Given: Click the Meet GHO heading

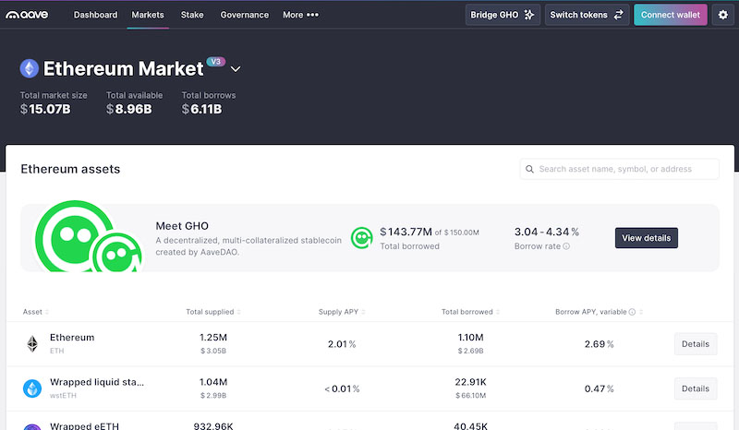Looking at the screenshot, I should (x=182, y=226).
